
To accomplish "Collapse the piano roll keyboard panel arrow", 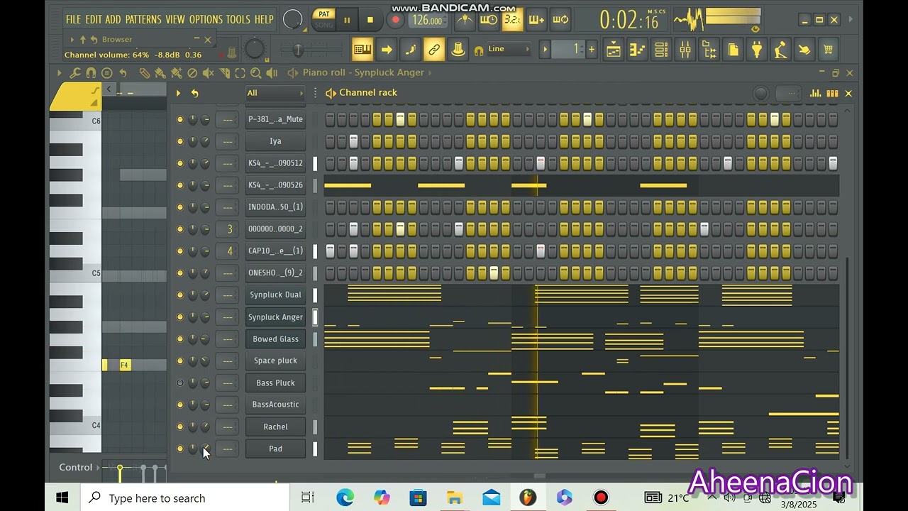I will [x=109, y=89].
